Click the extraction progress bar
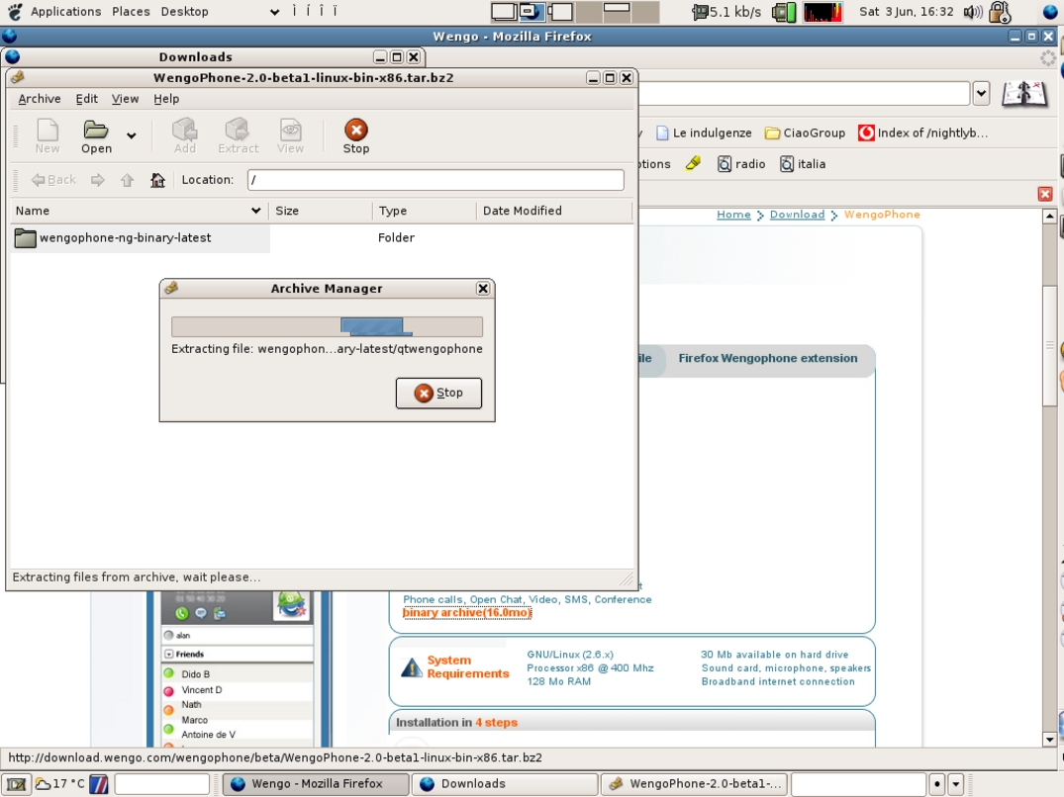1064x797 pixels. [x=327, y=326]
